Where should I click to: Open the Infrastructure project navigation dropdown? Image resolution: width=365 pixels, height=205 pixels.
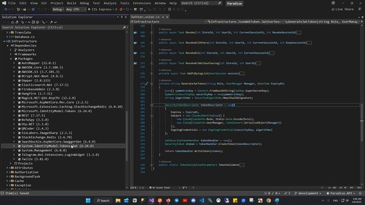point(168,22)
